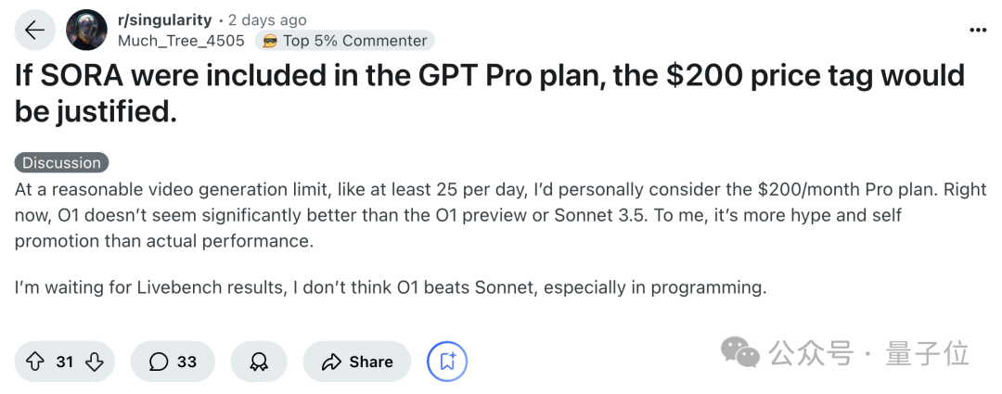
Task: Click the sunglasses emoji in commenter badge
Action: pyautogui.click(x=270, y=40)
